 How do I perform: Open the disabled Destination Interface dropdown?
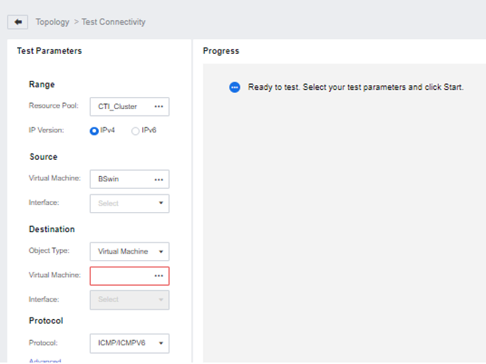[x=130, y=300]
